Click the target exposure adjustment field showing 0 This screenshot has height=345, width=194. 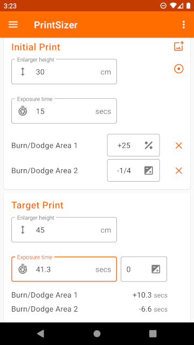pyautogui.click(x=144, y=269)
